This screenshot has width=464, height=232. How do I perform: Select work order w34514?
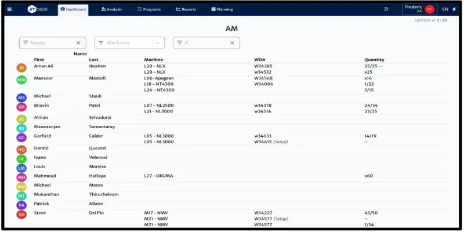(x=263, y=111)
